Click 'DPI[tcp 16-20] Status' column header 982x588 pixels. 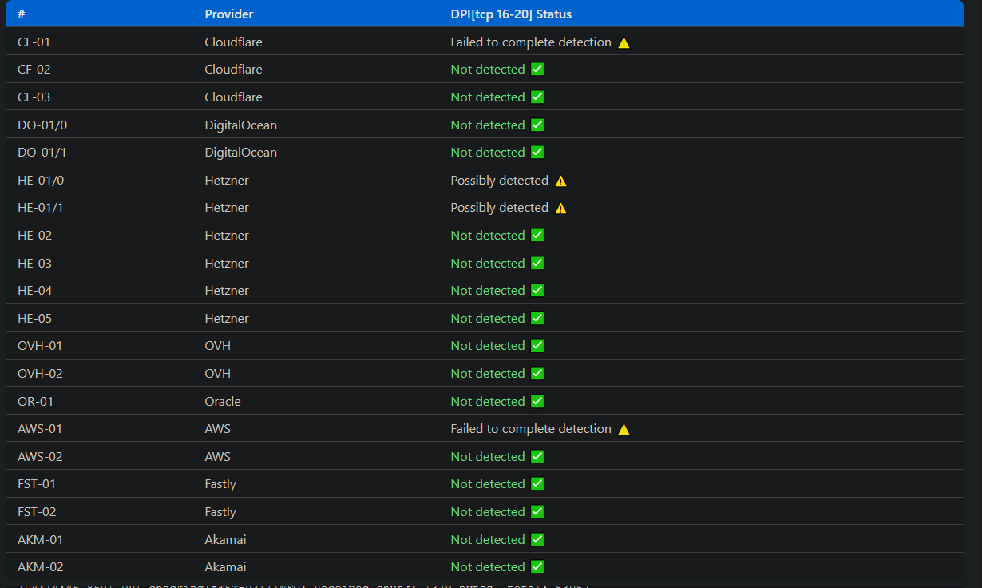tap(511, 14)
